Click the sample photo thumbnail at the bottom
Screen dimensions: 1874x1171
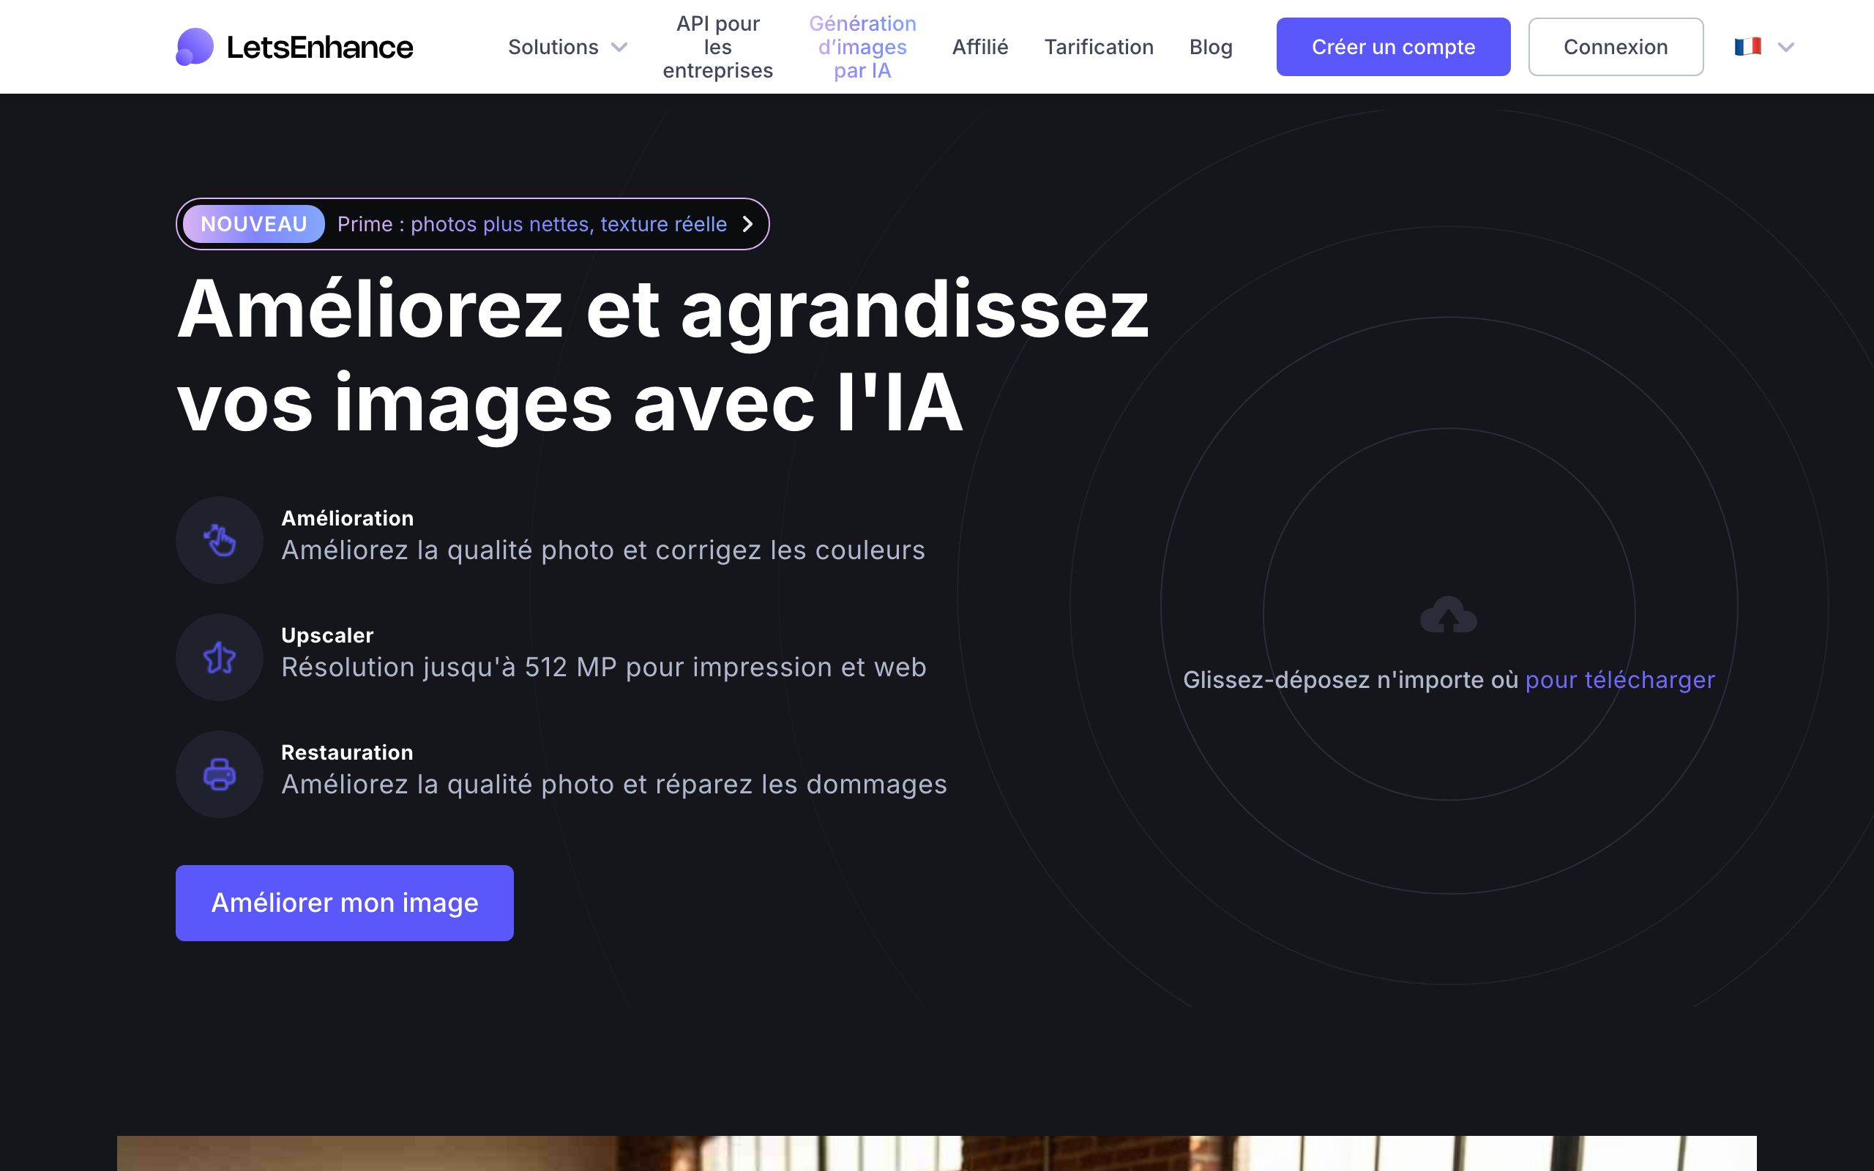point(937,1153)
